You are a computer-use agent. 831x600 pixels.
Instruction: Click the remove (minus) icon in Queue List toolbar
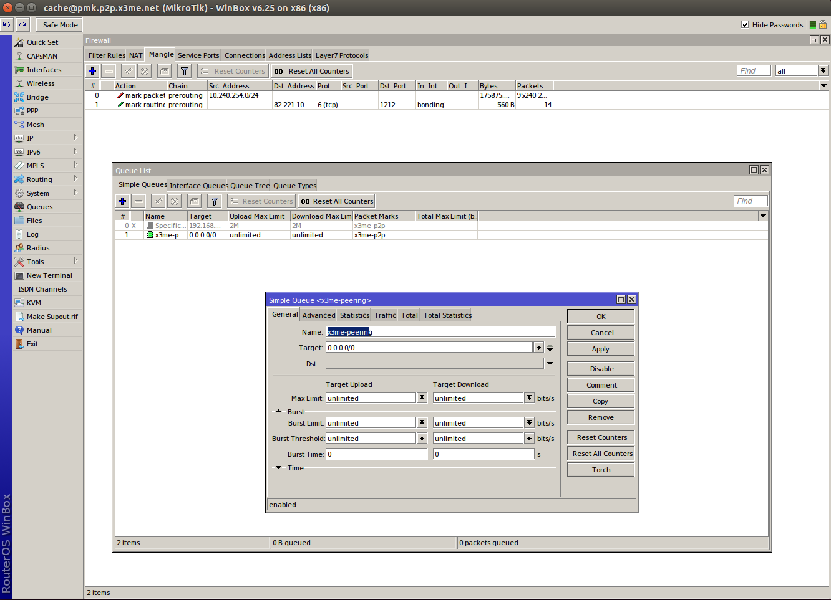[138, 201]
